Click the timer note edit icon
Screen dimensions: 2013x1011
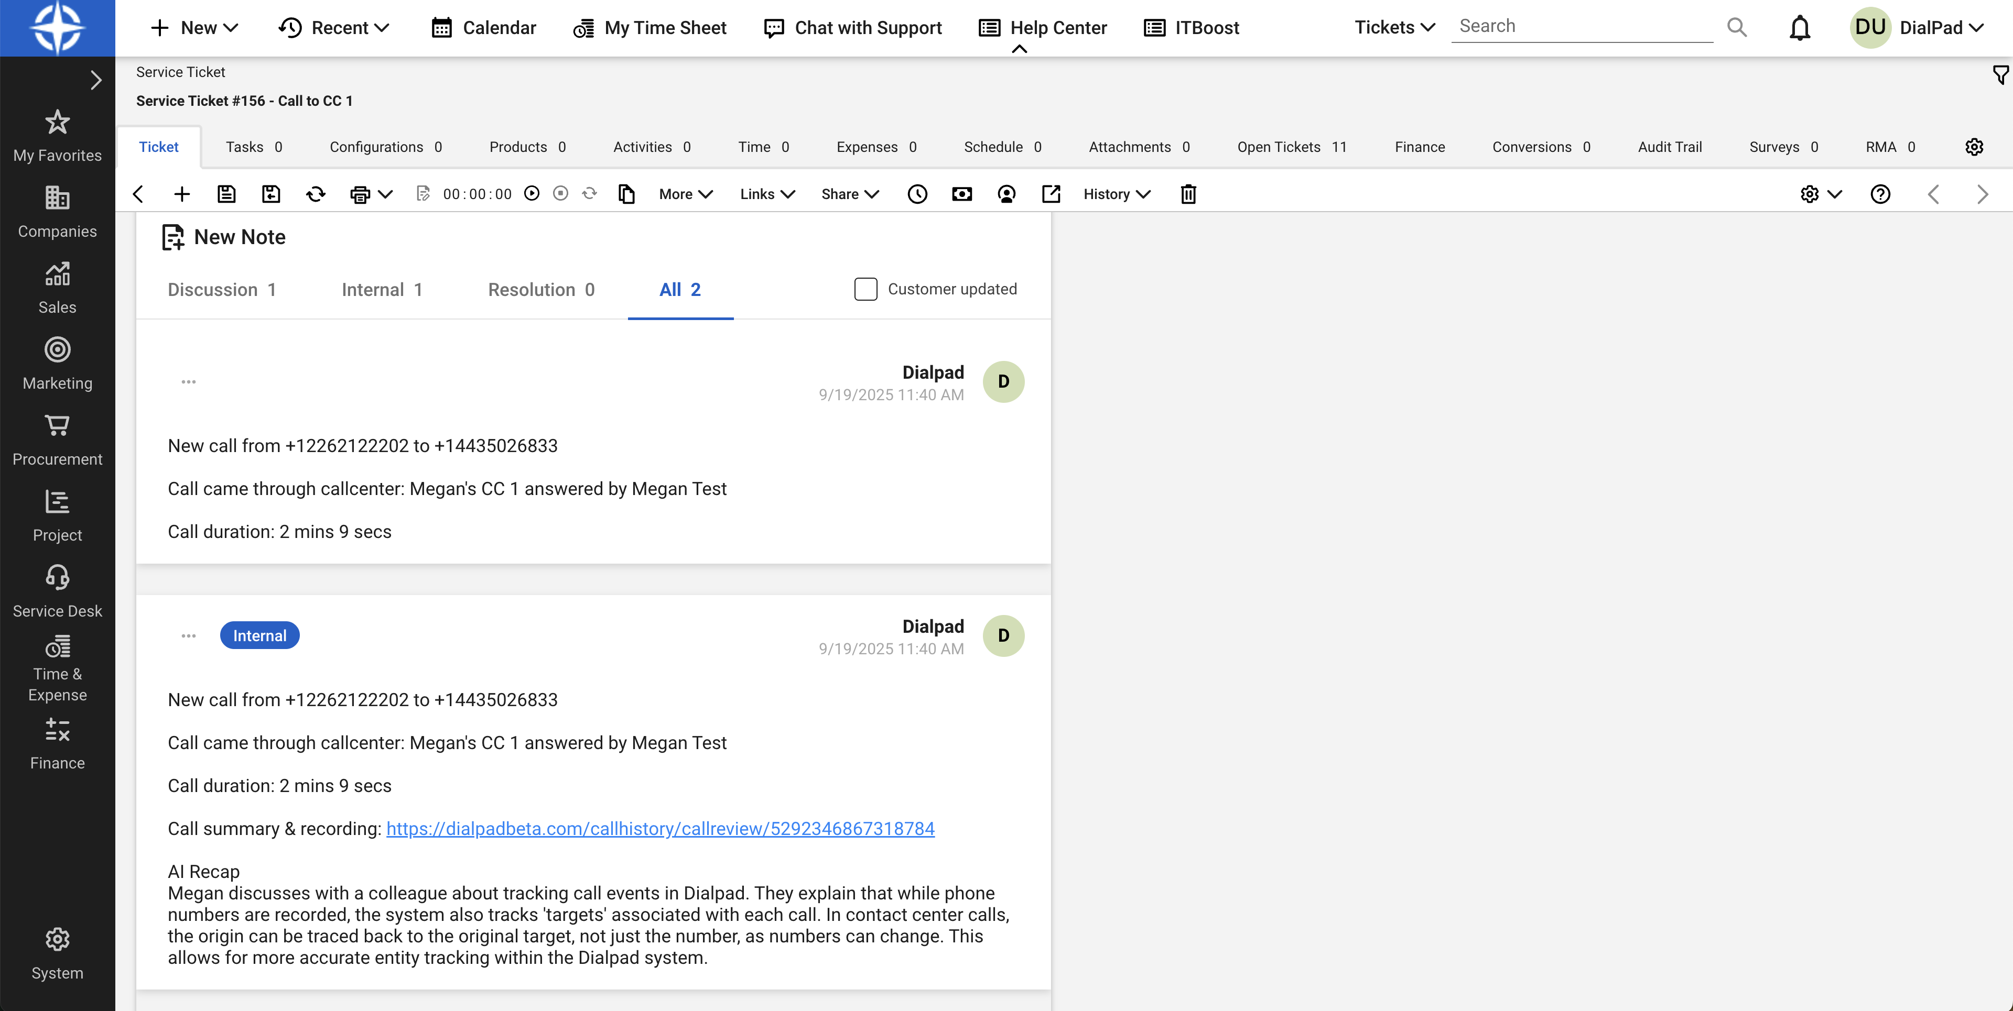point(424,194)
